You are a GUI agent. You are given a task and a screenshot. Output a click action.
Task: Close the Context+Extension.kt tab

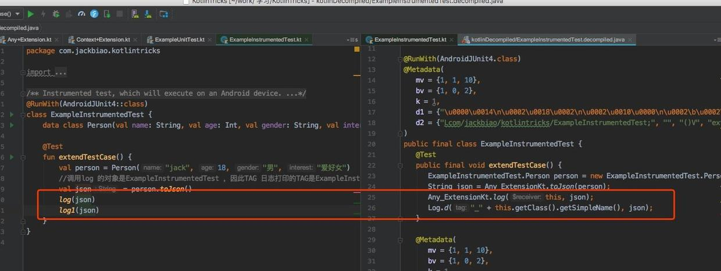pos(135,40)
